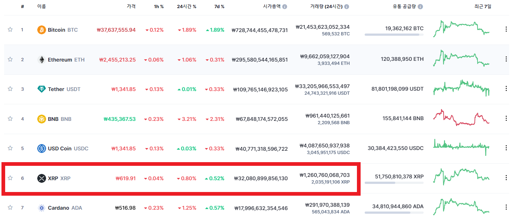Open Cardano's last 7 days sparkline chart
This screenshot has height=220, width=514.
461,206
